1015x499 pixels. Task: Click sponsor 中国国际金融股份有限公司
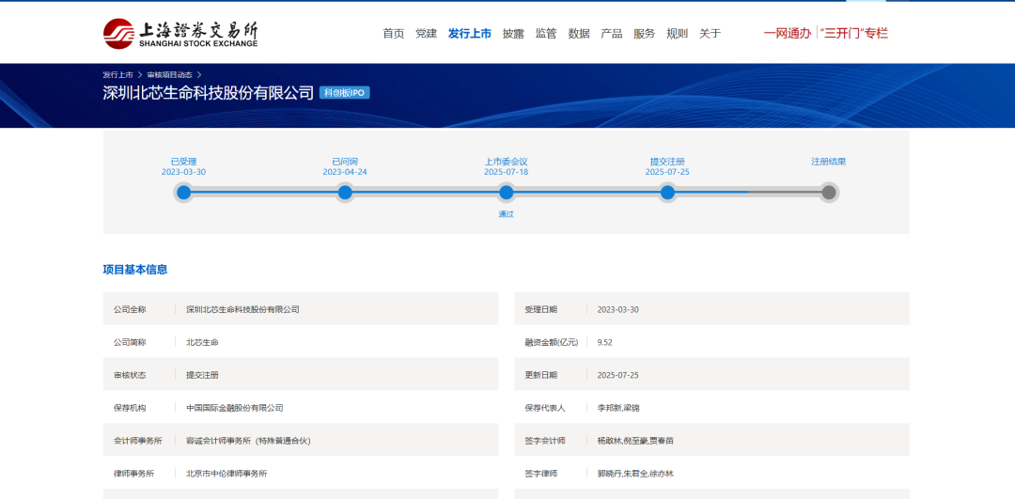pyautogui.click(x=234, y=409)
